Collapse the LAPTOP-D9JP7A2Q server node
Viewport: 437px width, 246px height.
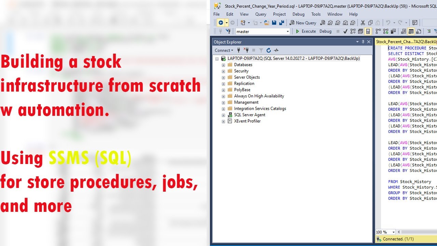217,58
